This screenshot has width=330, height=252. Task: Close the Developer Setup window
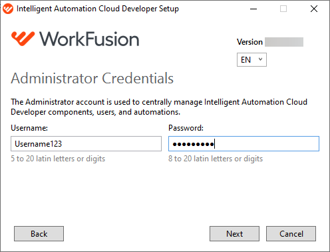(x=314, y=9)
